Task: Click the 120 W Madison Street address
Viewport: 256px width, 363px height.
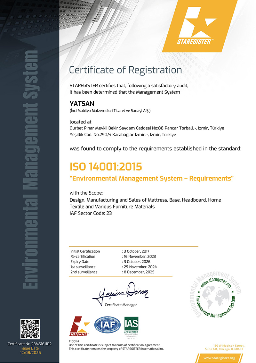Action: 224,347
